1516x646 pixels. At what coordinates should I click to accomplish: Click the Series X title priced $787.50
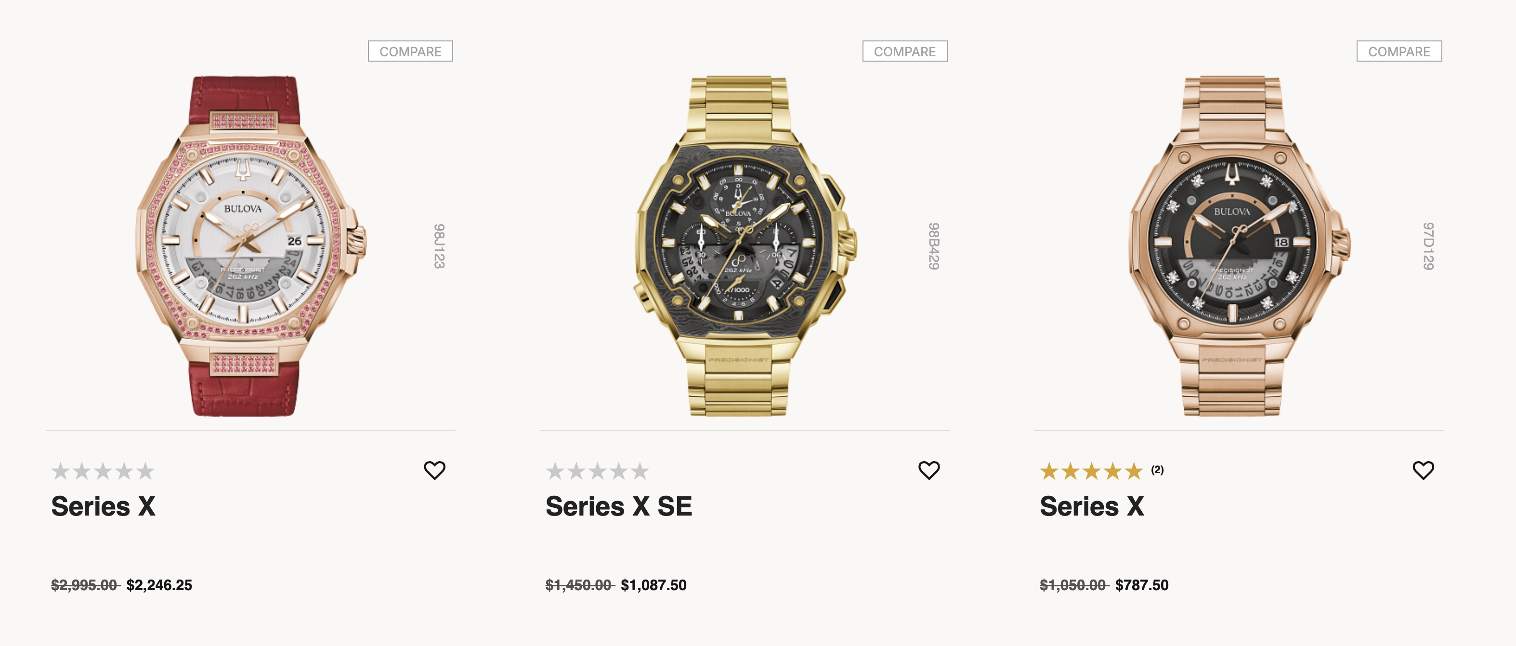1092,506
